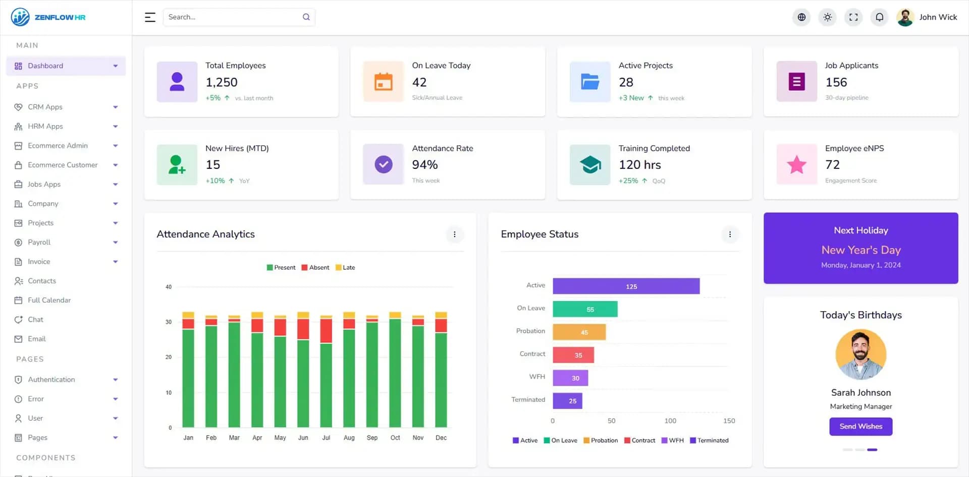Open notifications bell
The width and height of the screenshot is (969, 477).
[880, 17]
